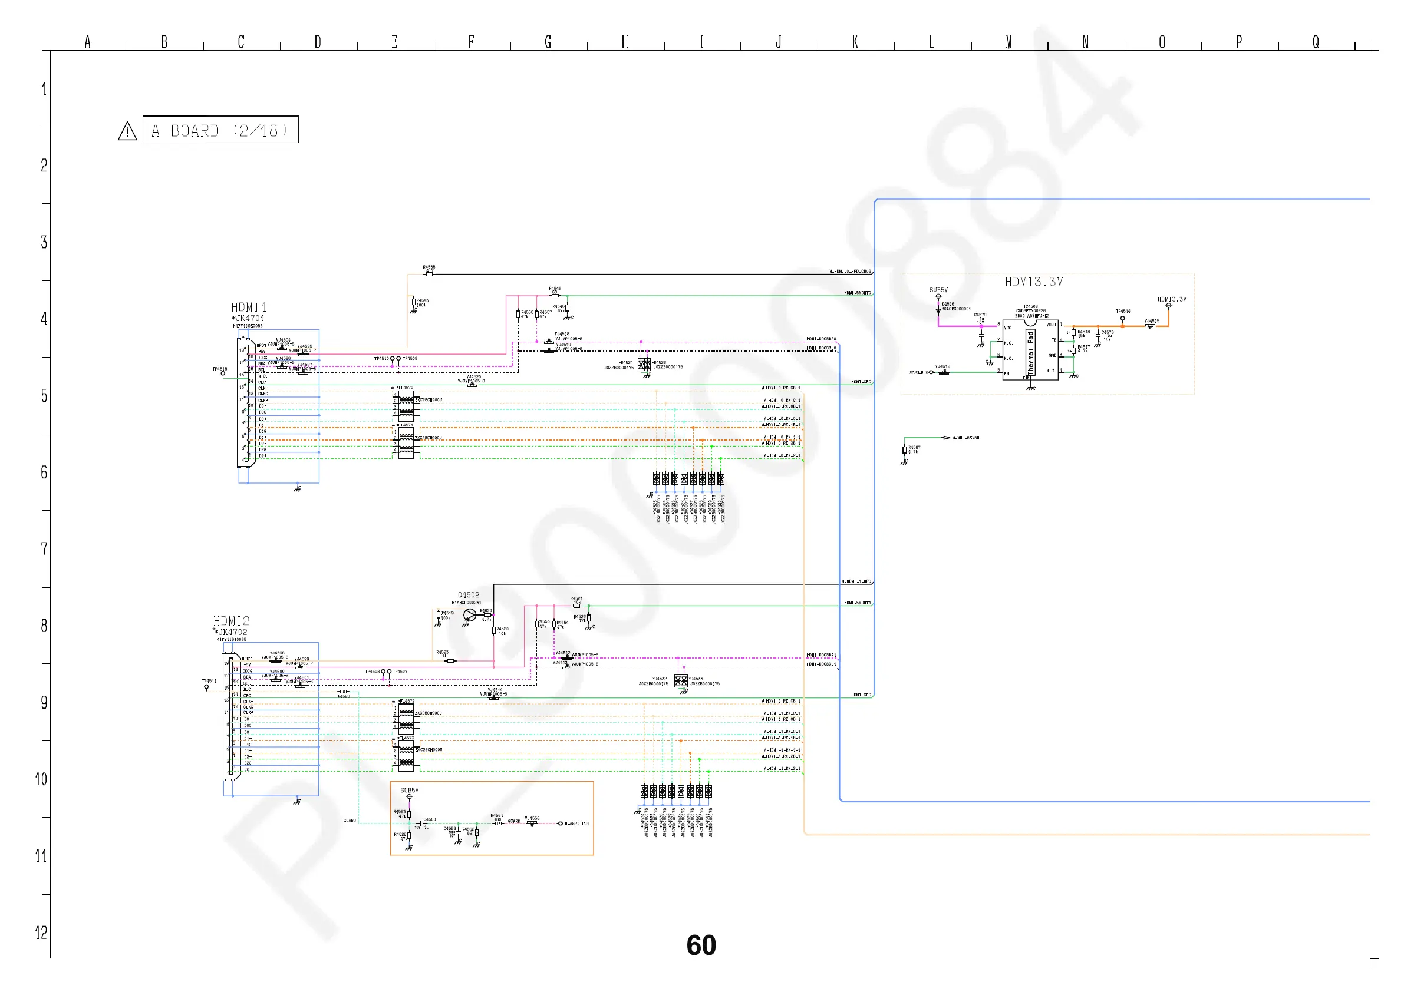Click the TP4514 test point circle
This screenshot has height=992, width=1404.
1122,319
